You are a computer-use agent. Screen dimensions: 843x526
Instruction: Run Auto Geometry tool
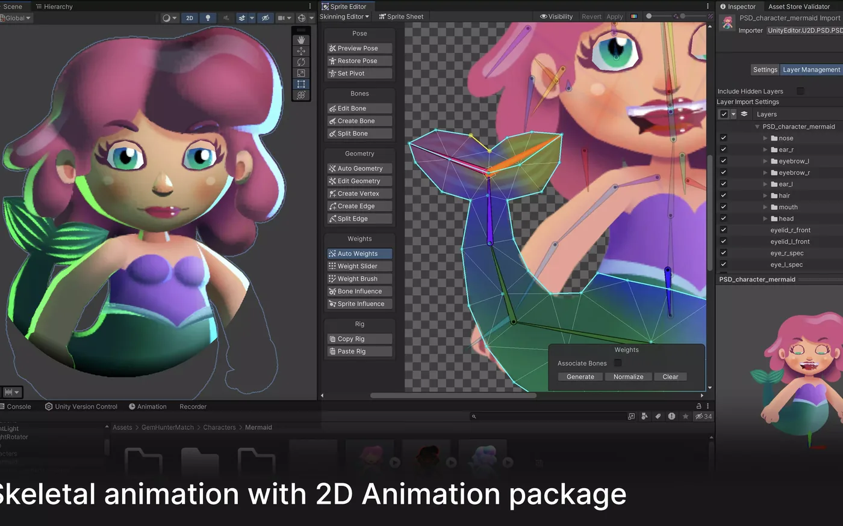359,168
